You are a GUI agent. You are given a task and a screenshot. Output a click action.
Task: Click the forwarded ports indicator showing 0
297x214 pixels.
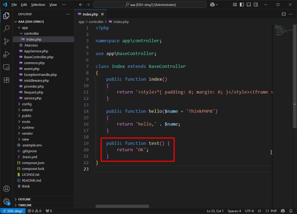[49, 211]
